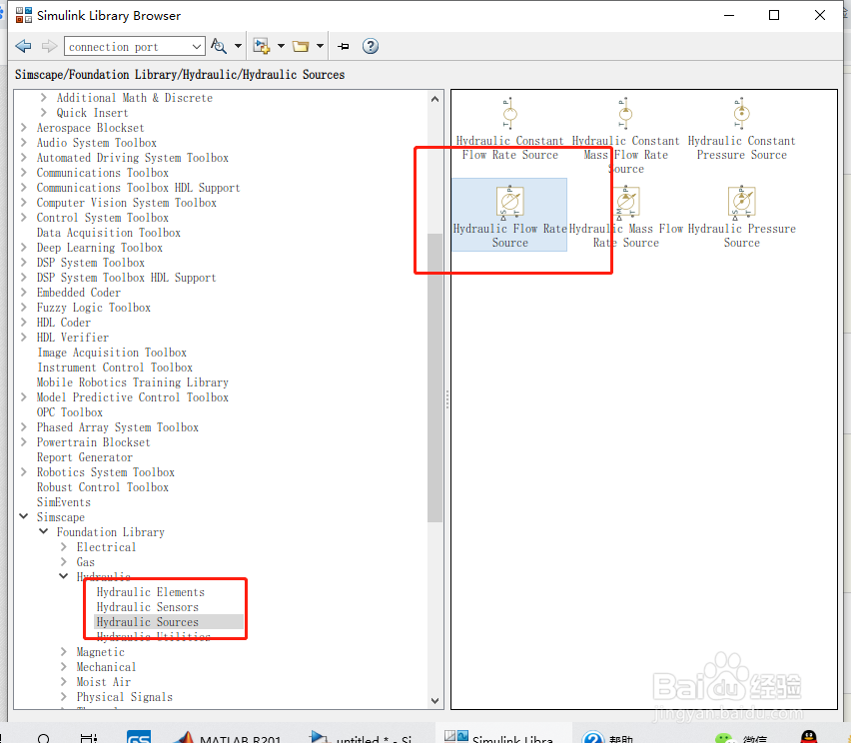The width and height of the screenshot is (851, 743).
Task: Select SimEvents library
Action: pos(64,502)
